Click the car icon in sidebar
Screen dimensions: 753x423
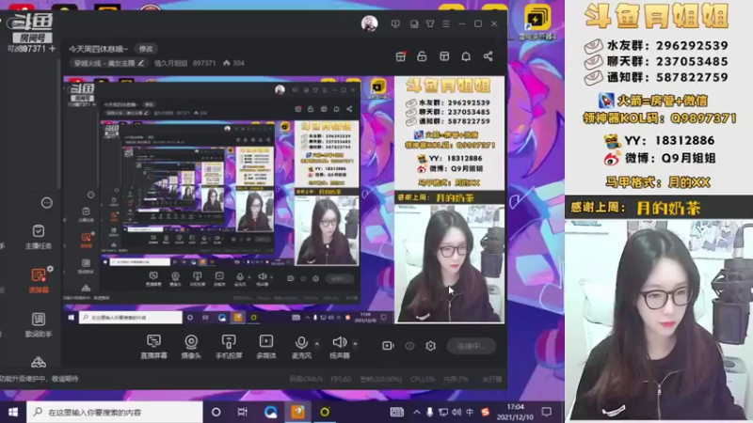click(x=39, y=362)
